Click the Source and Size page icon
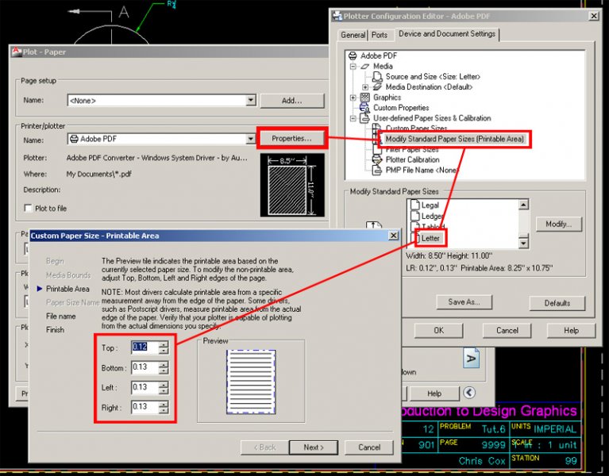 pyautogui.click(x=377, y=76)
